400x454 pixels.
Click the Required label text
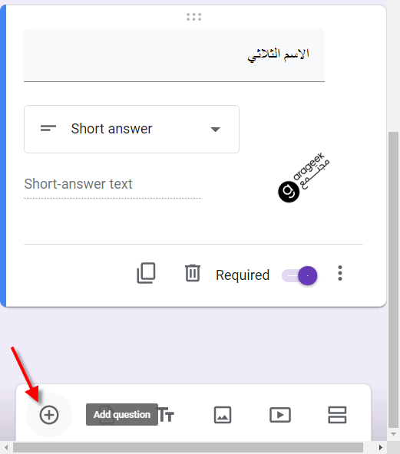243,275
